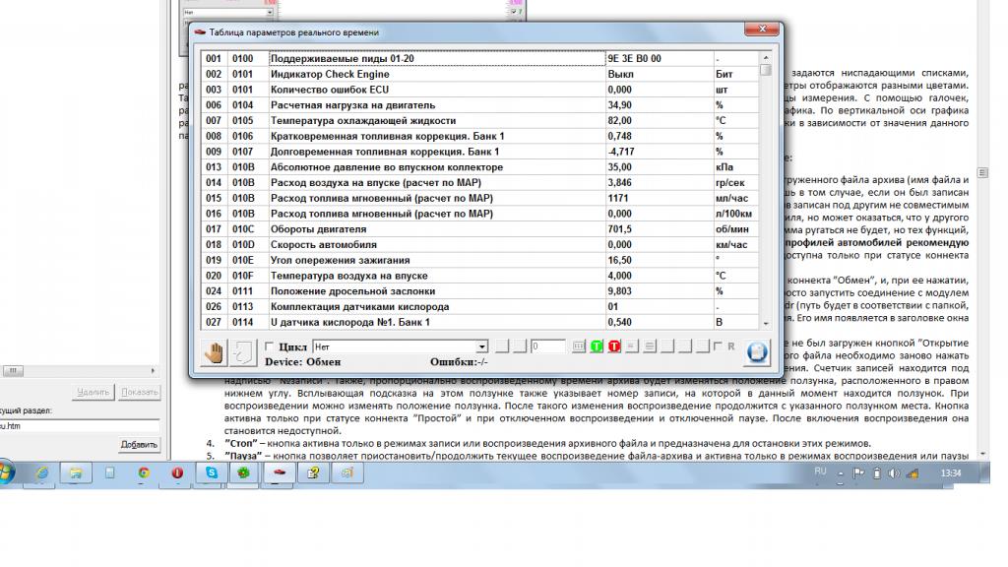Viewport: 1008px width, 567px height.
Task: Click the hand icon button in the parameters dialog
Action: click(213, 350)
